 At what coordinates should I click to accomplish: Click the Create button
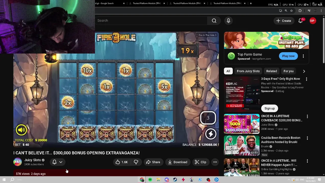click(x=284, y=21)
